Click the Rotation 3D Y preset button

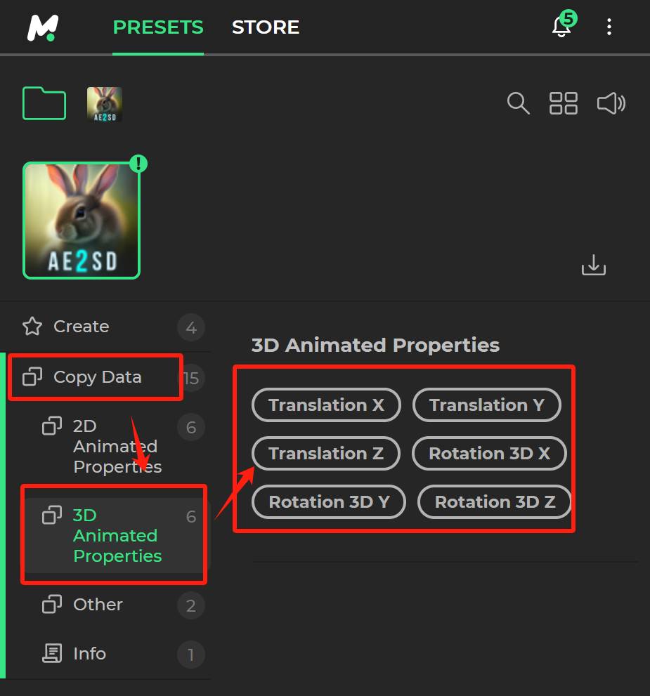click(x=329, y=502)
